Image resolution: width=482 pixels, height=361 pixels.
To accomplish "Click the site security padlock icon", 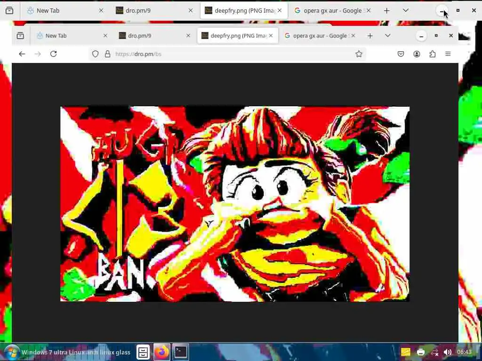I will (x=107, y=54).
